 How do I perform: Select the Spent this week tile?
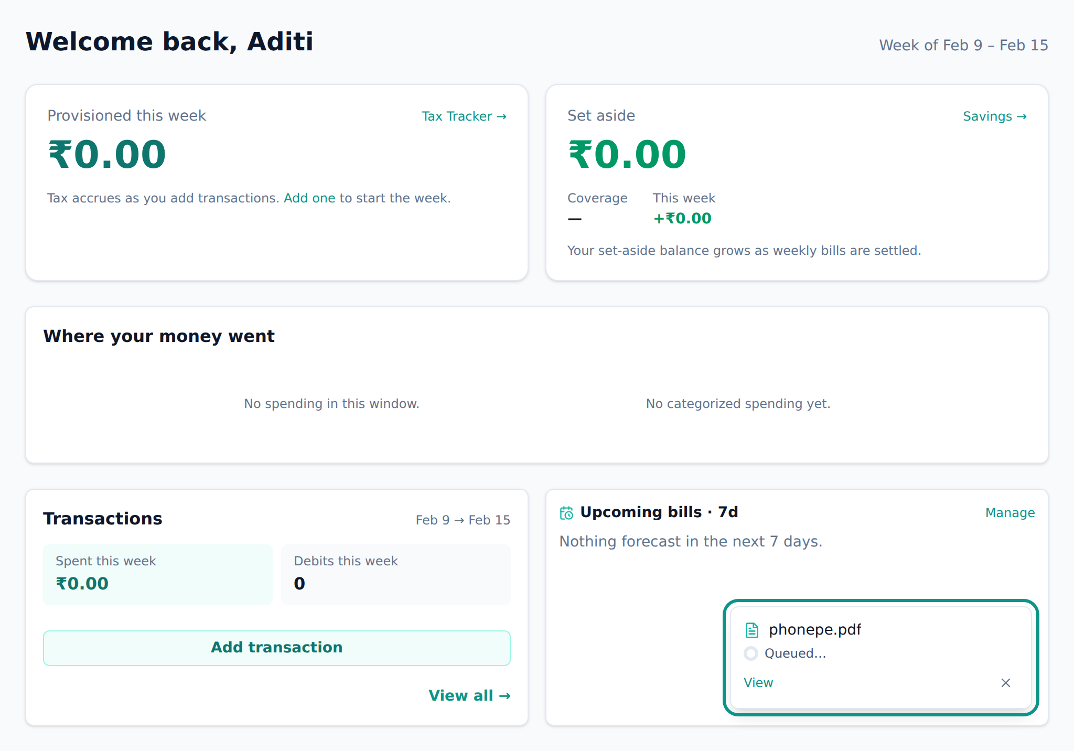pyautogui.click(x=158, y=574)
